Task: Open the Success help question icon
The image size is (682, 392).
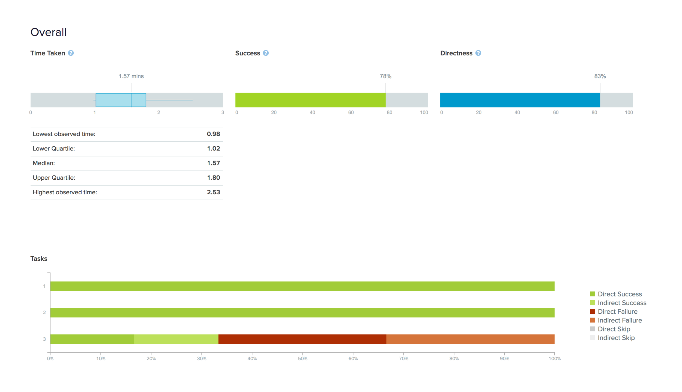Action: [266, 53]
